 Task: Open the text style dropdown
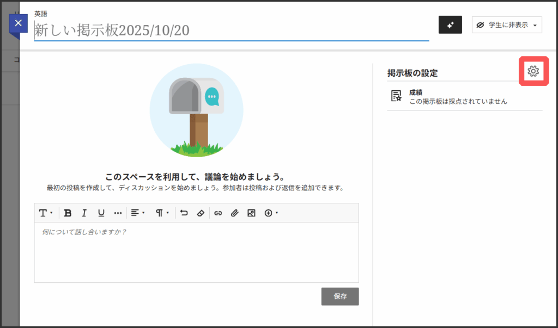[45, 213]
